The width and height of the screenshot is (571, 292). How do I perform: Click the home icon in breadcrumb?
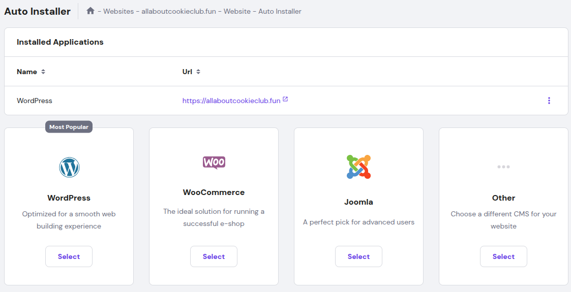click(x=91, y=11)
